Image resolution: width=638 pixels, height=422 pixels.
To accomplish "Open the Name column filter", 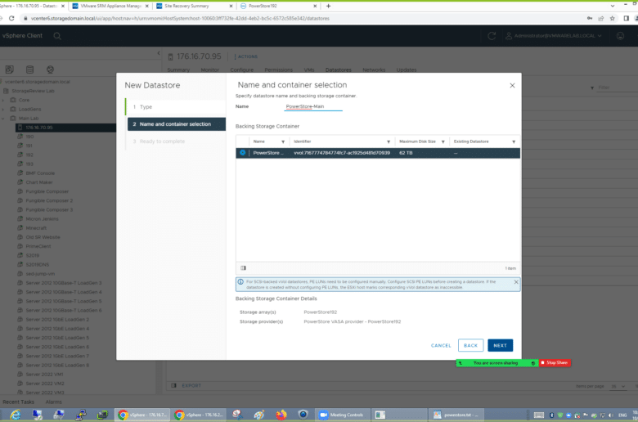I will tap(283, 141).
